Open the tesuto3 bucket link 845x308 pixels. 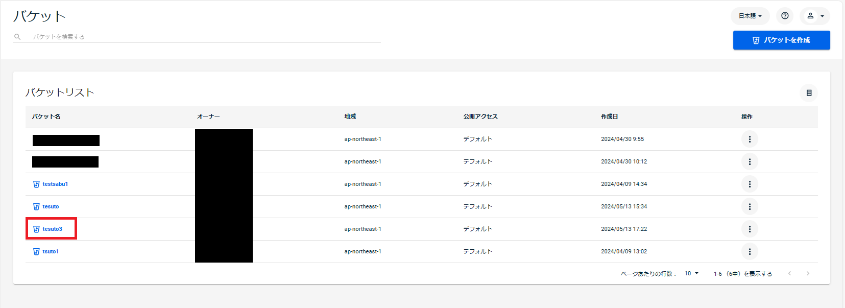[52, 229]
